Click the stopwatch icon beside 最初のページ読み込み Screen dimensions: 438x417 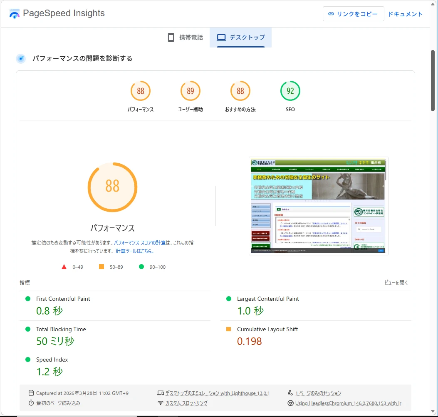[x=31, y=403]
